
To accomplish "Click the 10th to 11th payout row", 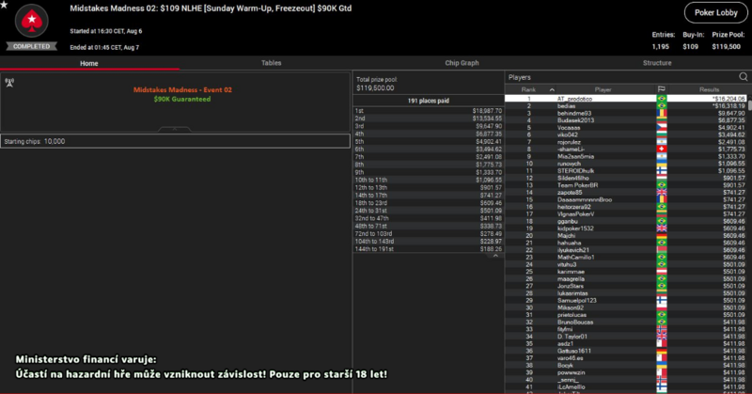I will (429, 180).
